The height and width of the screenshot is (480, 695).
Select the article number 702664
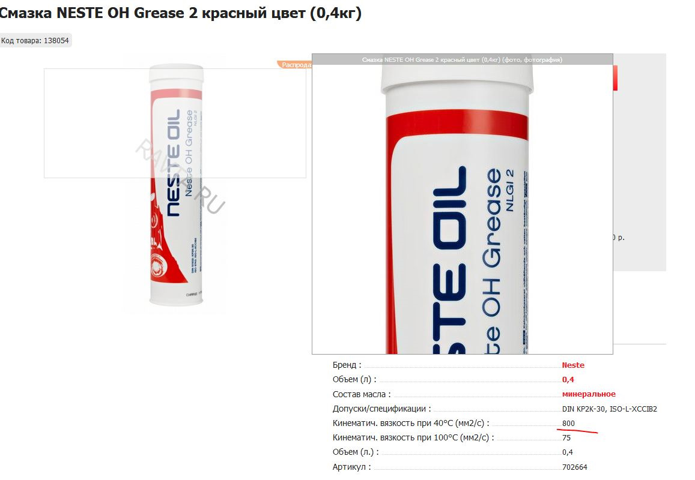[x=574, y=467]
